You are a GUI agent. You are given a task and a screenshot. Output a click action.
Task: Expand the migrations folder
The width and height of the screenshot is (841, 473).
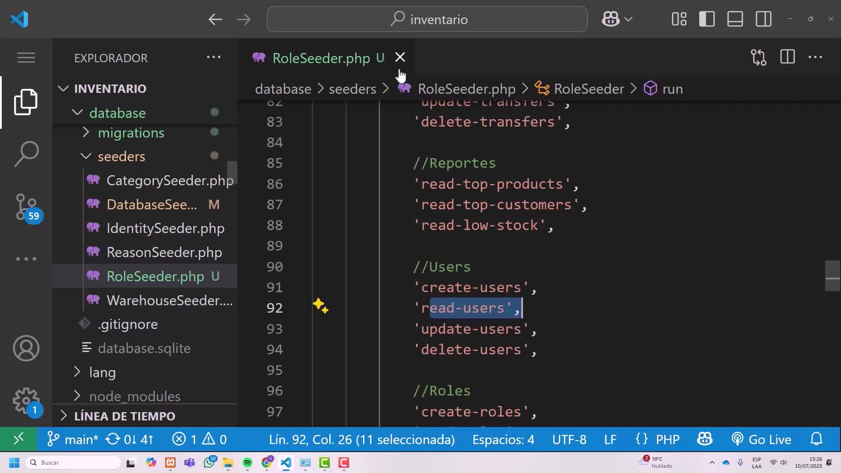[86, 132]
